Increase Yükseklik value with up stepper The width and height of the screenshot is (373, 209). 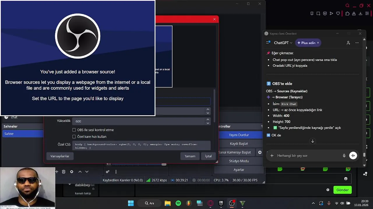tap(208, 119)
